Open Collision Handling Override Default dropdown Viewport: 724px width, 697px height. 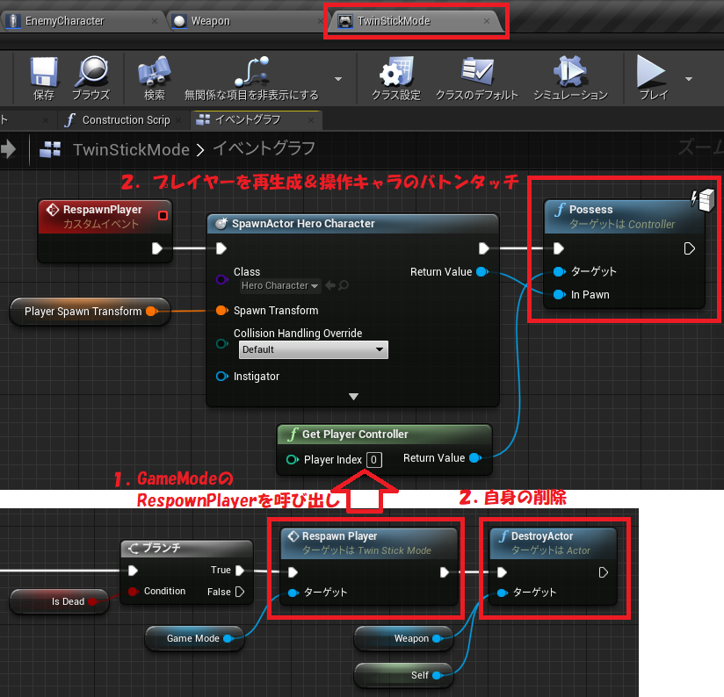pos(313,349)
